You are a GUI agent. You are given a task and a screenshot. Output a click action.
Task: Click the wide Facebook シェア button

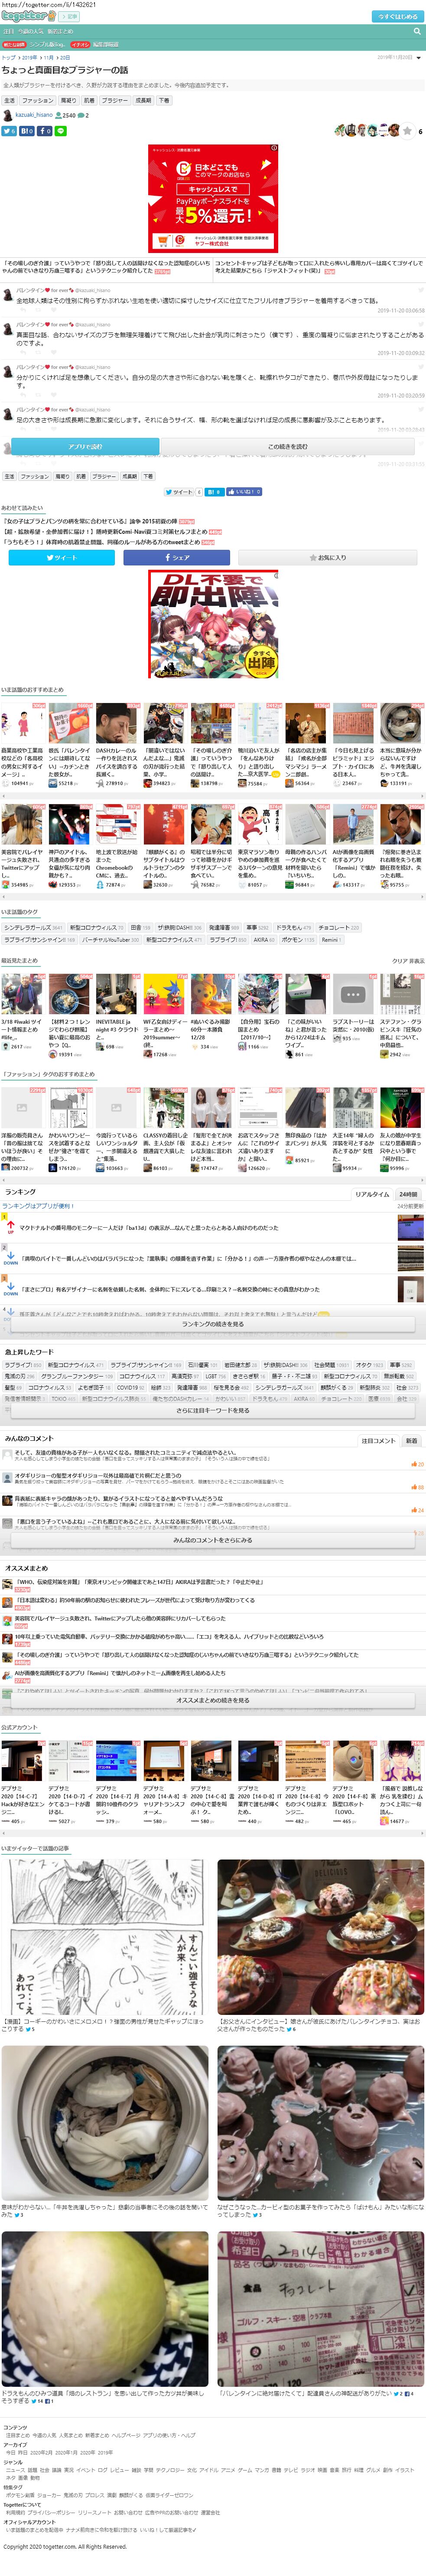176,557
